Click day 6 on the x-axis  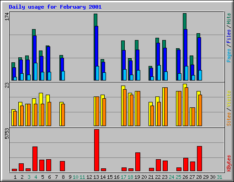pyautogui.click(x=49, y=177)
